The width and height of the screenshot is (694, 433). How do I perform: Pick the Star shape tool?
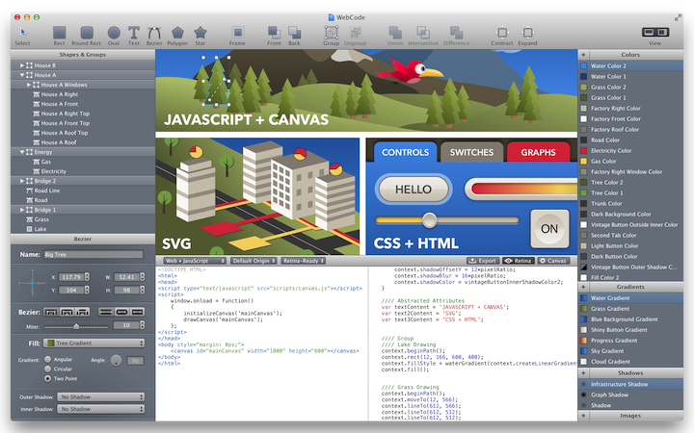pyautogui.click(x=200, y=34)
